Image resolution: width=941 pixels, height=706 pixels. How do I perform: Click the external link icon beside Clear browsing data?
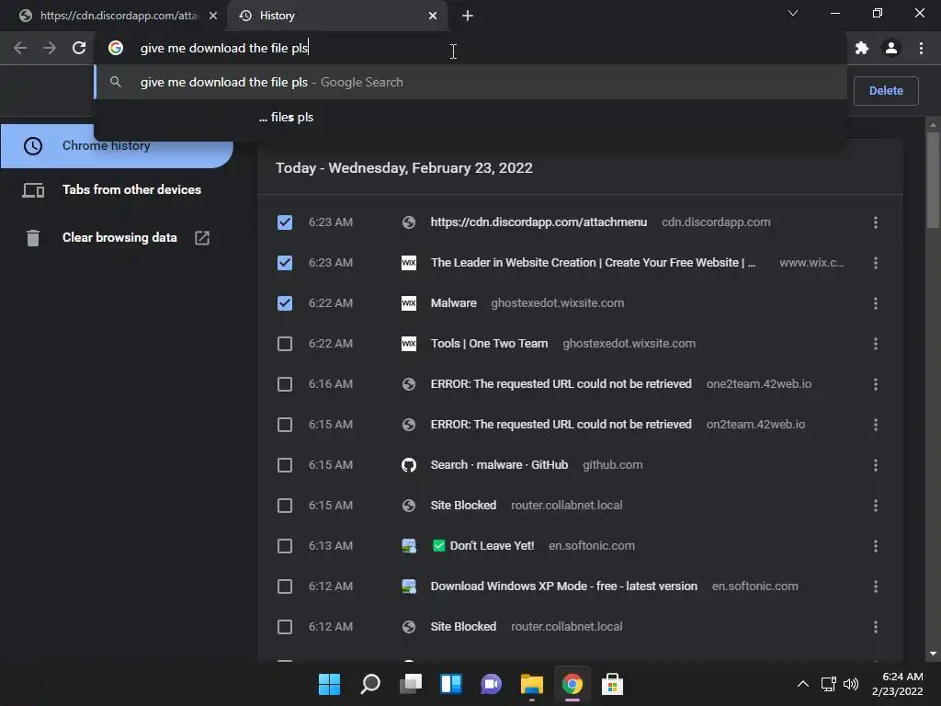(202, 238)
